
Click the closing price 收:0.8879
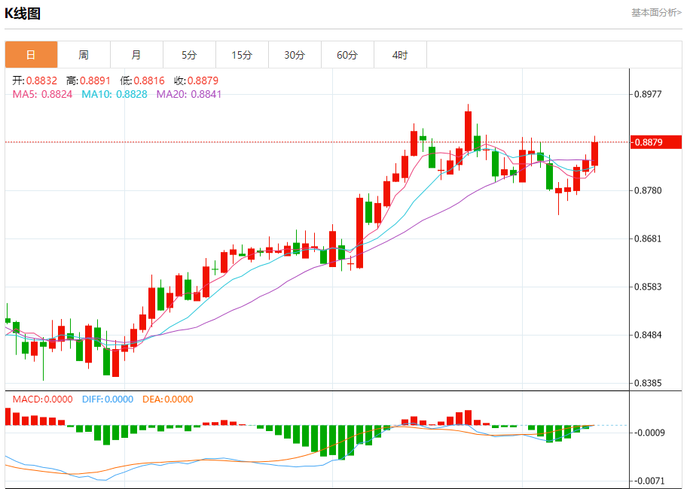coord(196,80)
